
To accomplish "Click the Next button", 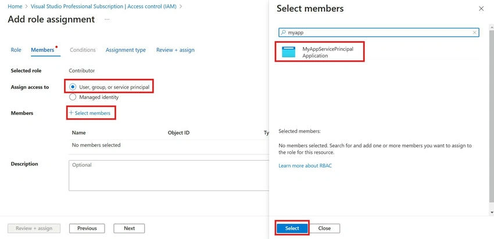I will (x=129, y=229).
